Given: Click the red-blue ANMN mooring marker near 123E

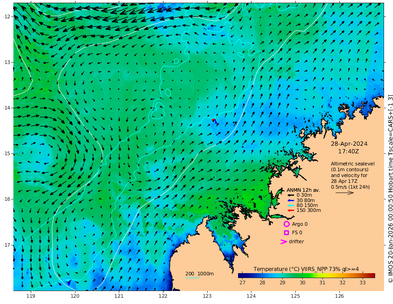Looking at the screenshot, I should [214, 121].
